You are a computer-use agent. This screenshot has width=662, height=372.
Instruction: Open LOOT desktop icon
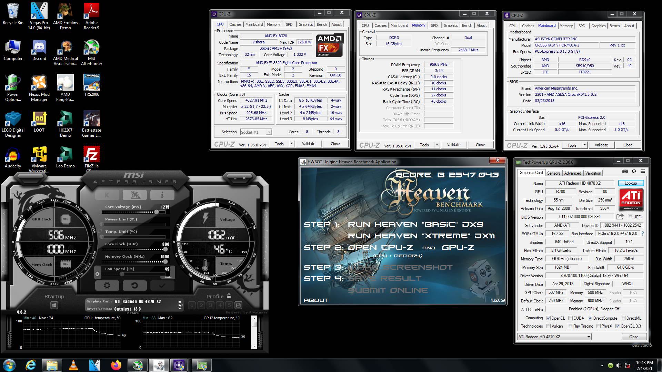tap(39, 122)
